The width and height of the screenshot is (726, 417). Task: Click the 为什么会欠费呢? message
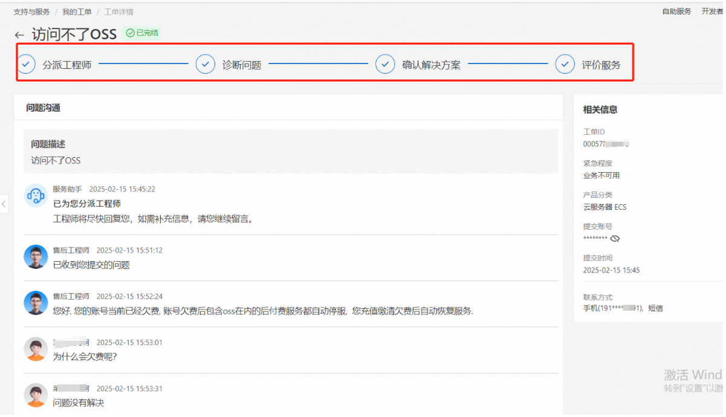click(x=85, y=357)
